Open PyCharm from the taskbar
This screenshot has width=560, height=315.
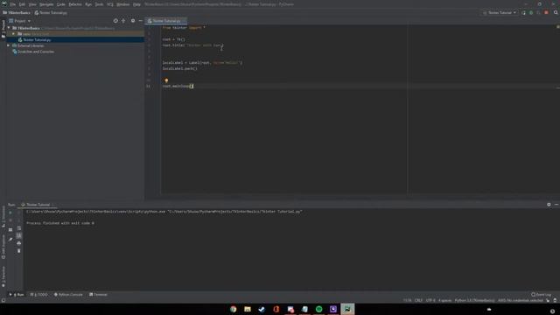click(x=347, y=309)
